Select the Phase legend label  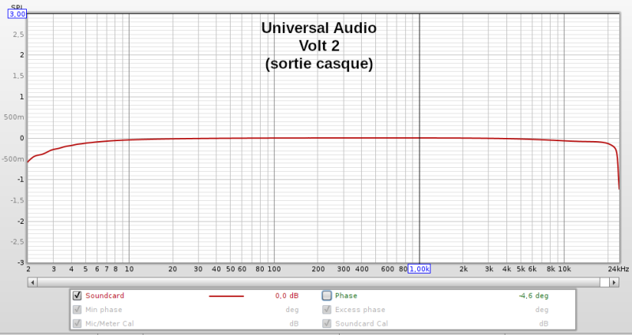[346, 296]
